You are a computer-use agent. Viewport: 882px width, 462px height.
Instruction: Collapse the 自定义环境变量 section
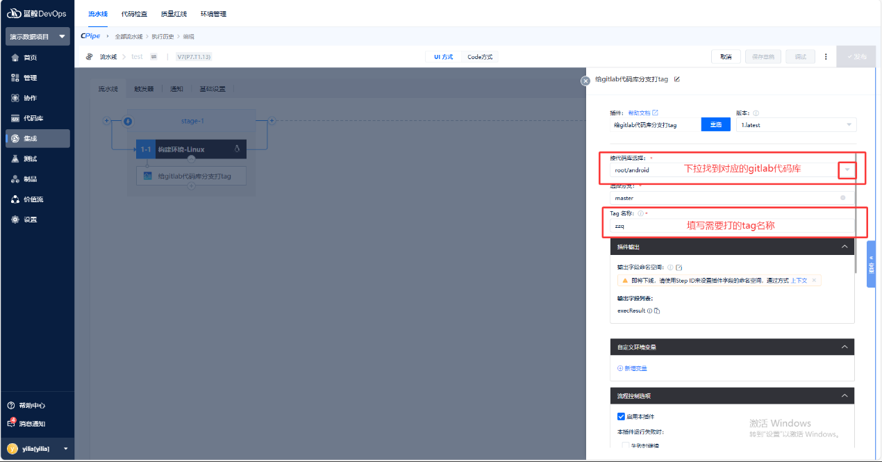pos(844,347)
